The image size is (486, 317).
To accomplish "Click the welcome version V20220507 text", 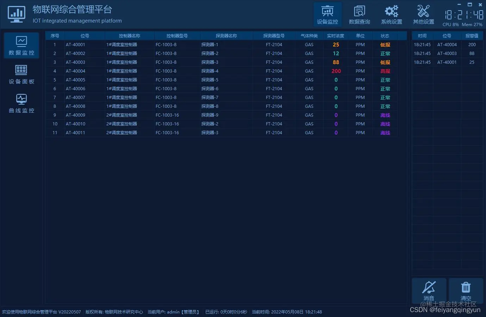I will tap(42, 312).
